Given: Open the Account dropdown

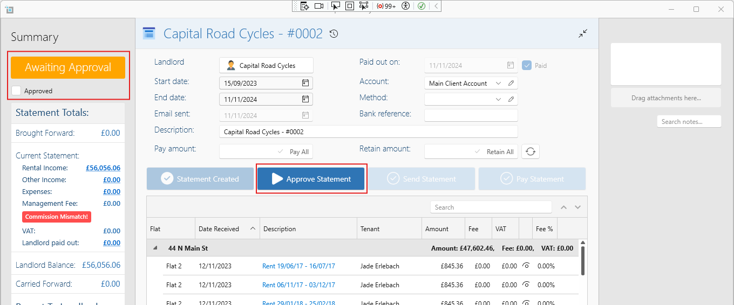Looking at the screenshot, I should [498, 84].
